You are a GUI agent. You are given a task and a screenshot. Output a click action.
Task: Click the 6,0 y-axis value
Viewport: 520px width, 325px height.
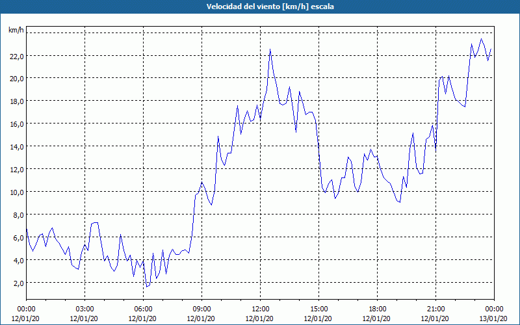click(x=18, y=239)
